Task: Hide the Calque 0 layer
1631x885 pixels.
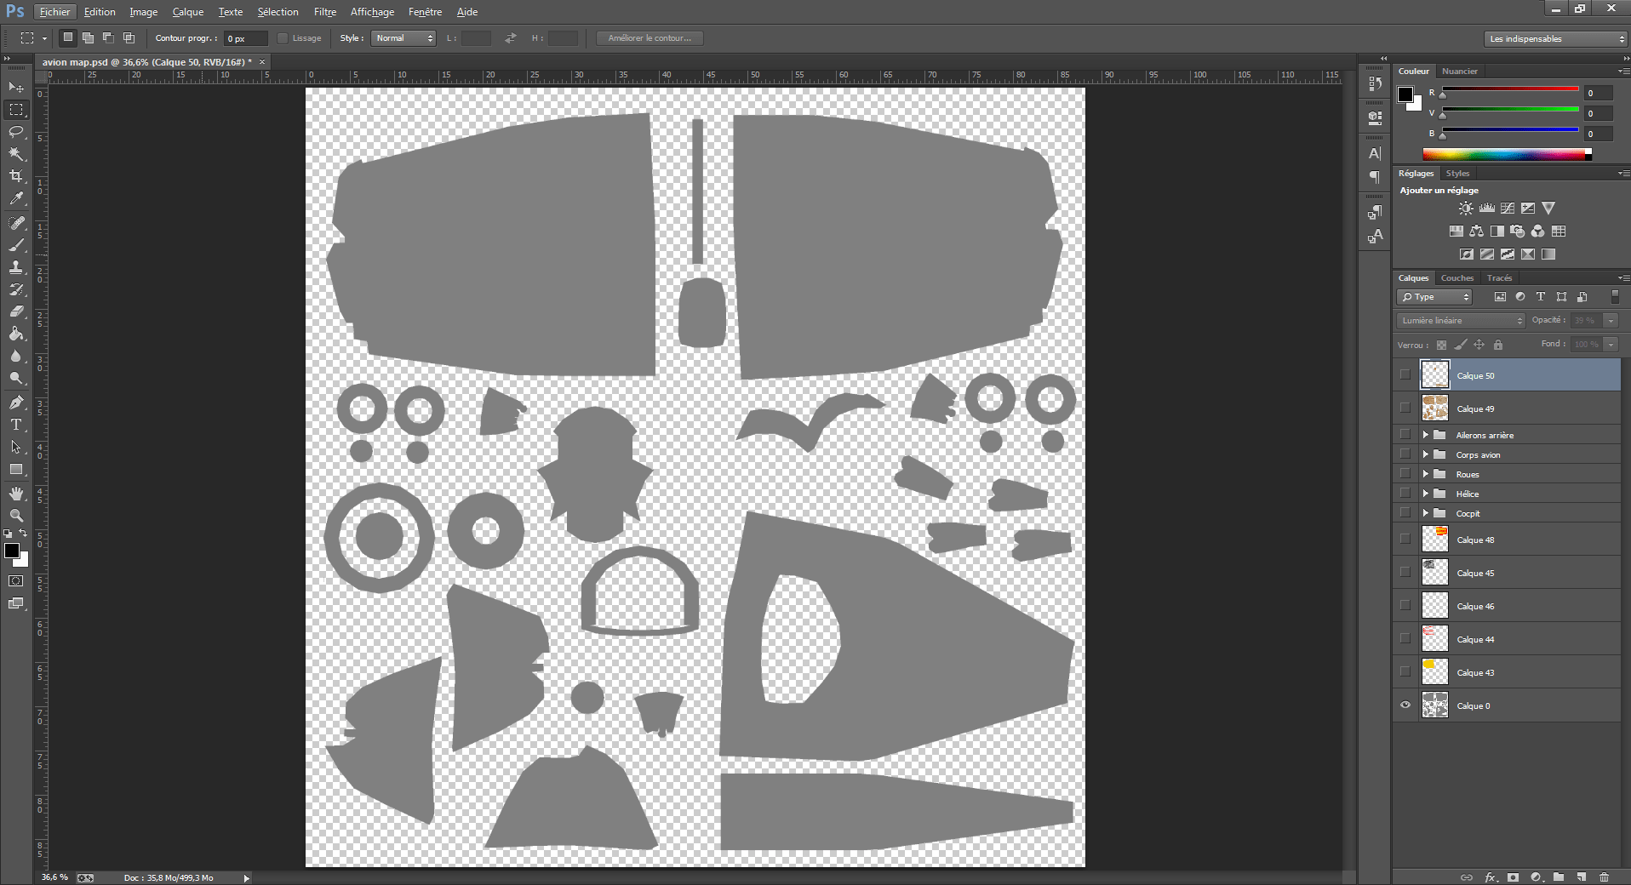Action: [x=1405, y=705]
